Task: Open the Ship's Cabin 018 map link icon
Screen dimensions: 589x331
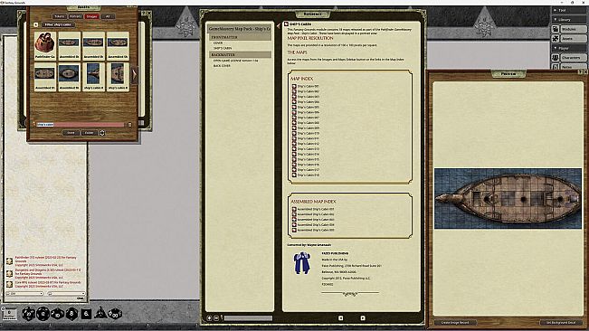Action: point(294,175)
